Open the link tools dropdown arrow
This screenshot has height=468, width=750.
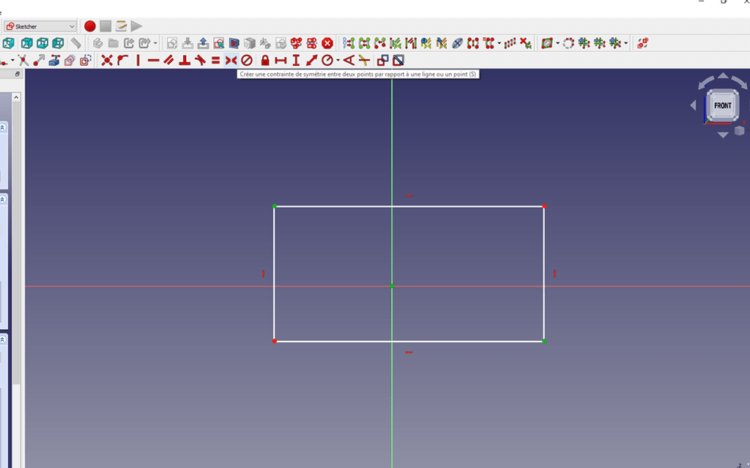coord(155,43)
